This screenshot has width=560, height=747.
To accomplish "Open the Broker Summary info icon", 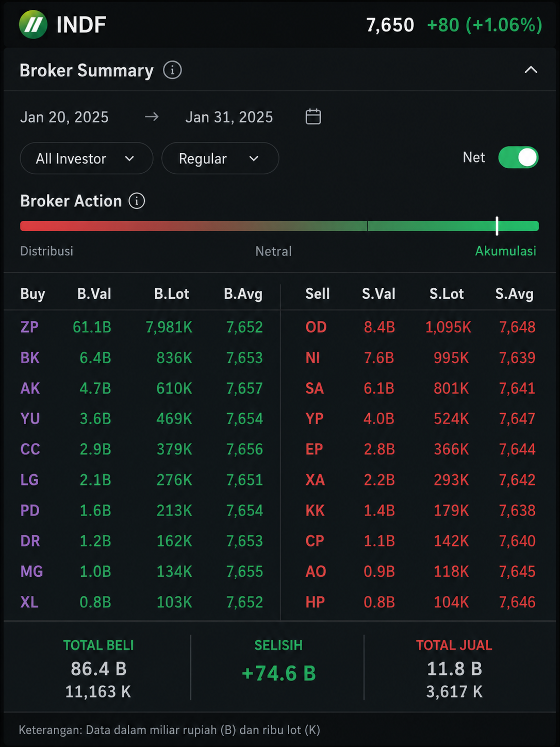I will tap(172, 70).
